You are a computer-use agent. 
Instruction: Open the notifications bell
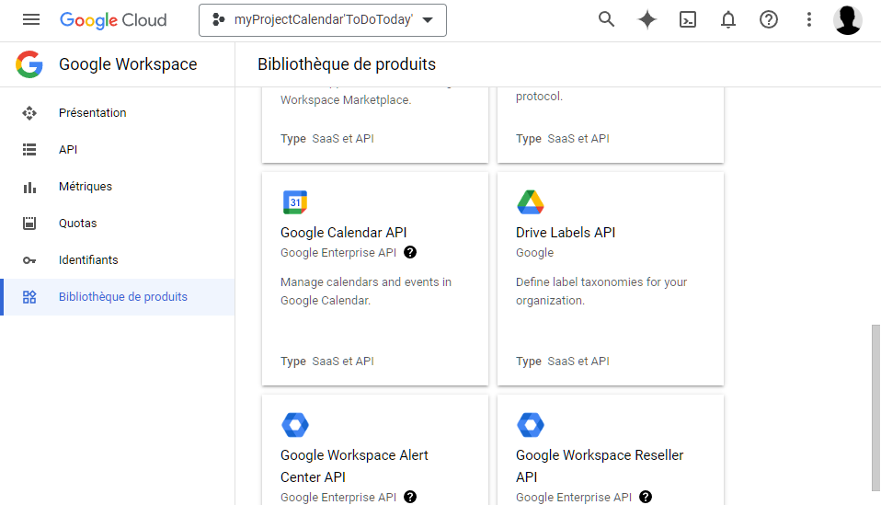728,19
